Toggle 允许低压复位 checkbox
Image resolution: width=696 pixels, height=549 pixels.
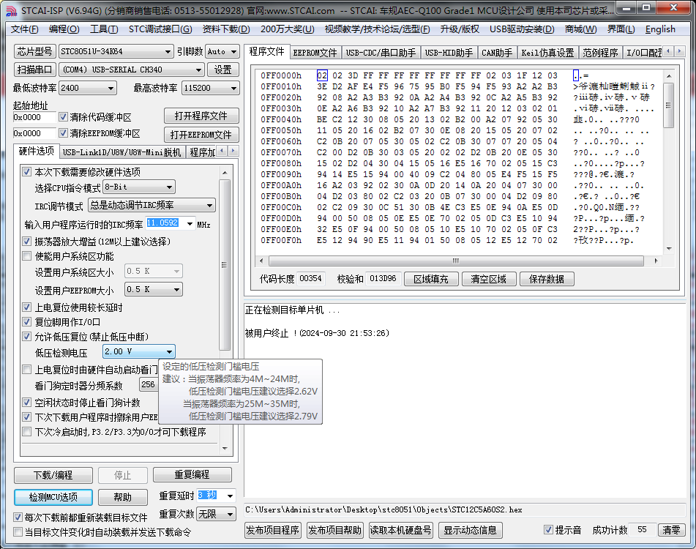pos(27,337)
